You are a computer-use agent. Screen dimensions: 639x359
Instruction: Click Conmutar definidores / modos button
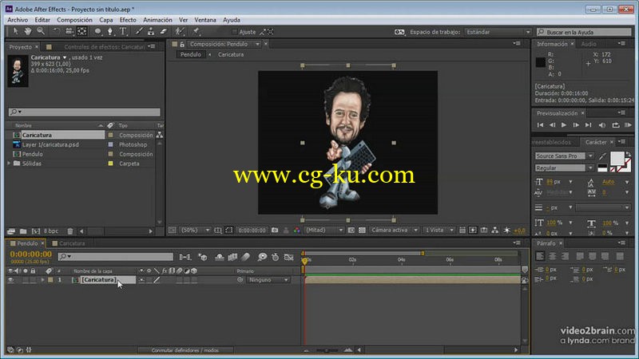[185, 350]
